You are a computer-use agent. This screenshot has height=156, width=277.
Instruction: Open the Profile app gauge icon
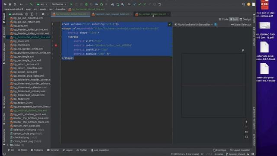97,4
